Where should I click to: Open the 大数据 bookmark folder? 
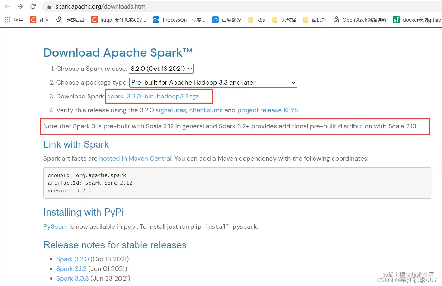point(284,20)
